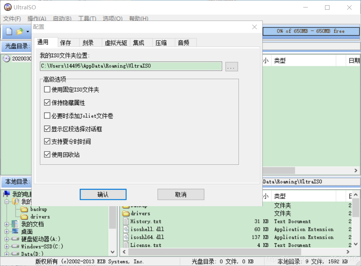Open the 启动(B) menu
Image resolution: width=361 pixels, height=266 pixels.
pyautogui.click(x=62, y=19)
